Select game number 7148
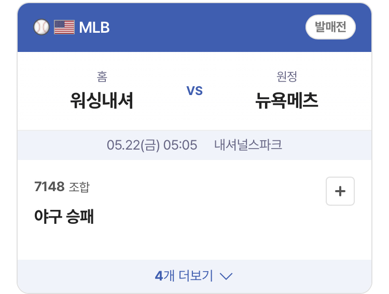Viewport: 389px width, 294px height. point(49,186)
